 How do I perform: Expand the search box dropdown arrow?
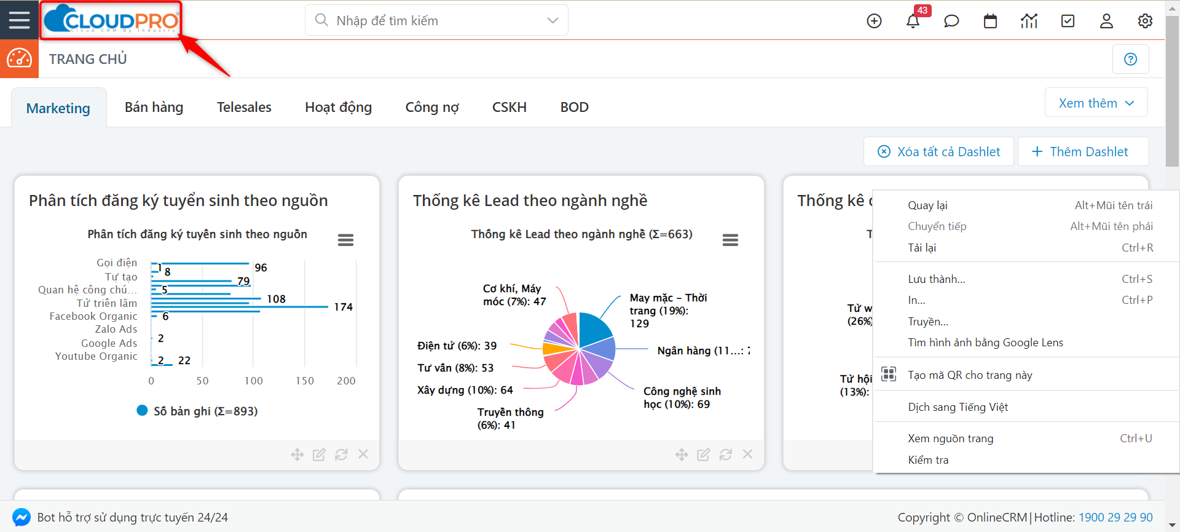[x=553, y=20]
